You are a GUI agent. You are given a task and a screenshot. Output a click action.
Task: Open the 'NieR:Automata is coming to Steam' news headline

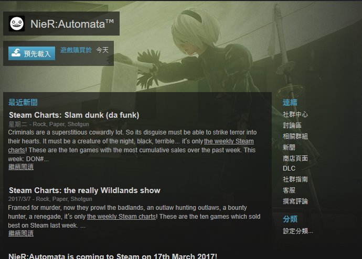point(113,256)
